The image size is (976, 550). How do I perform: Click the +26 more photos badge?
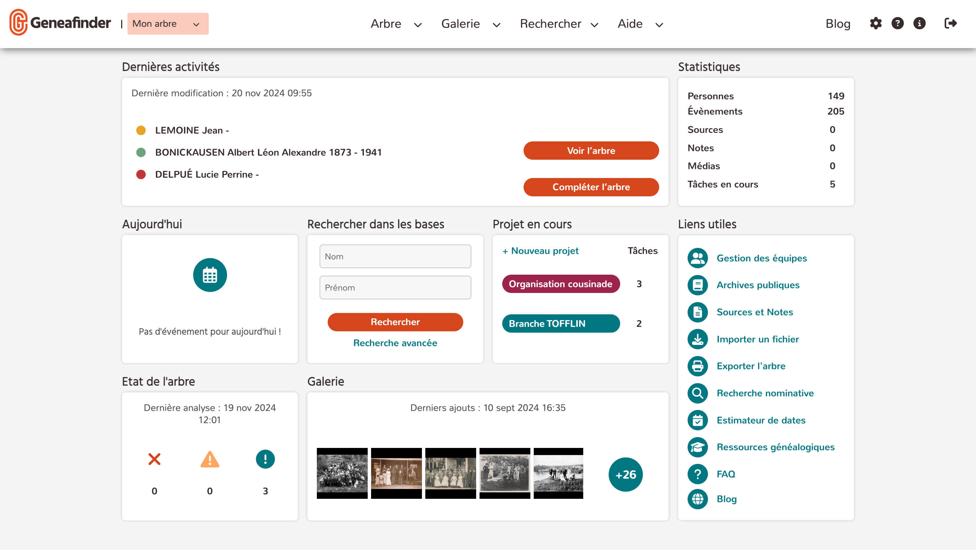tap(625, 474)
